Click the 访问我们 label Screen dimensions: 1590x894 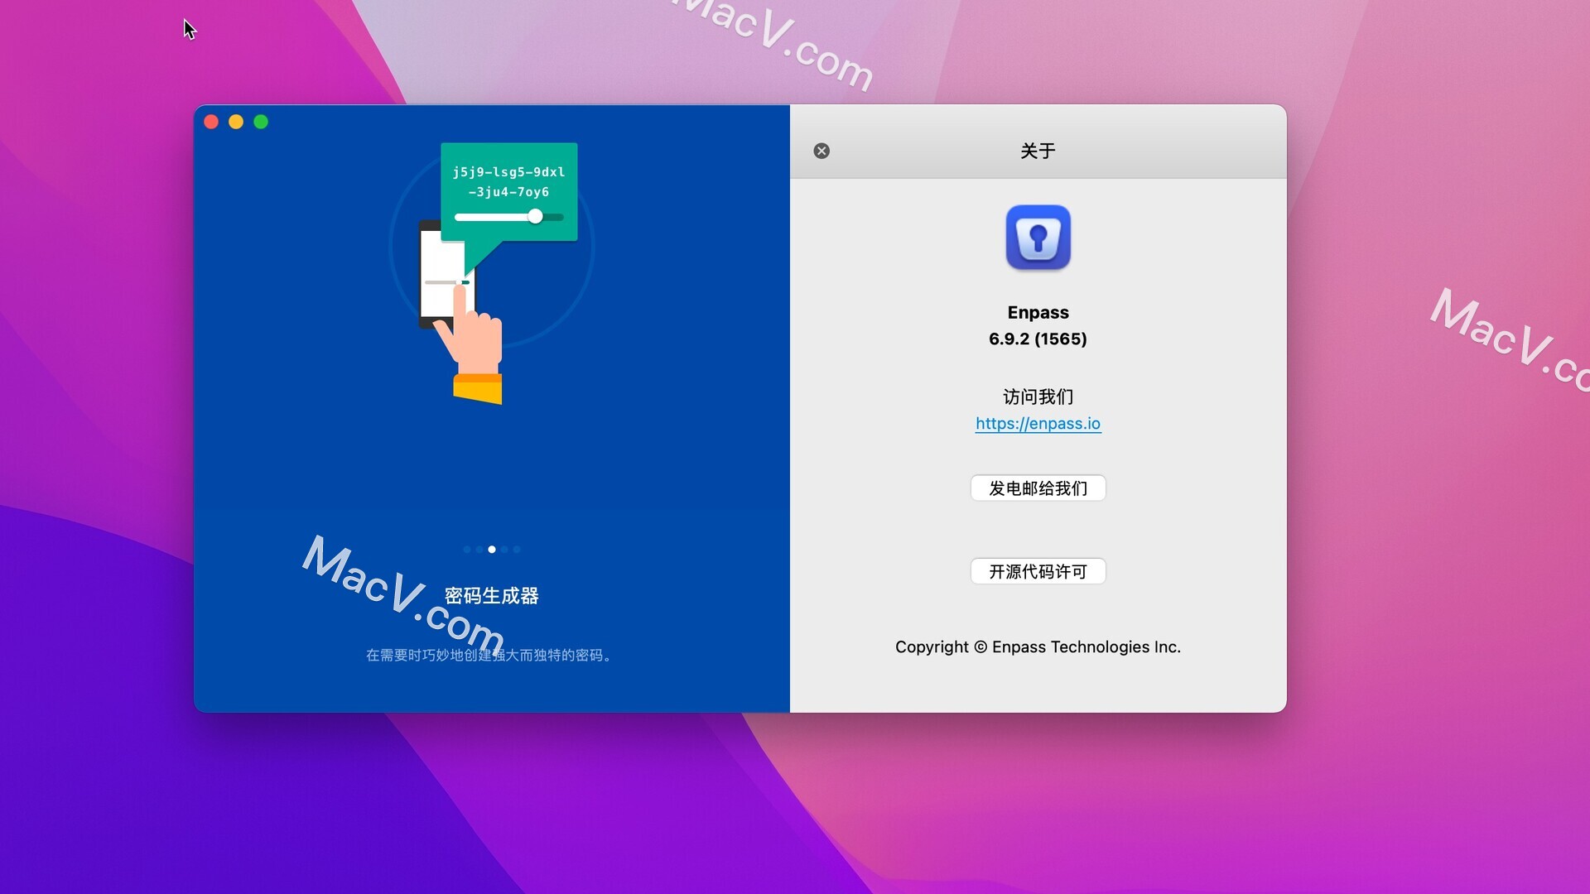(1038, 397)
